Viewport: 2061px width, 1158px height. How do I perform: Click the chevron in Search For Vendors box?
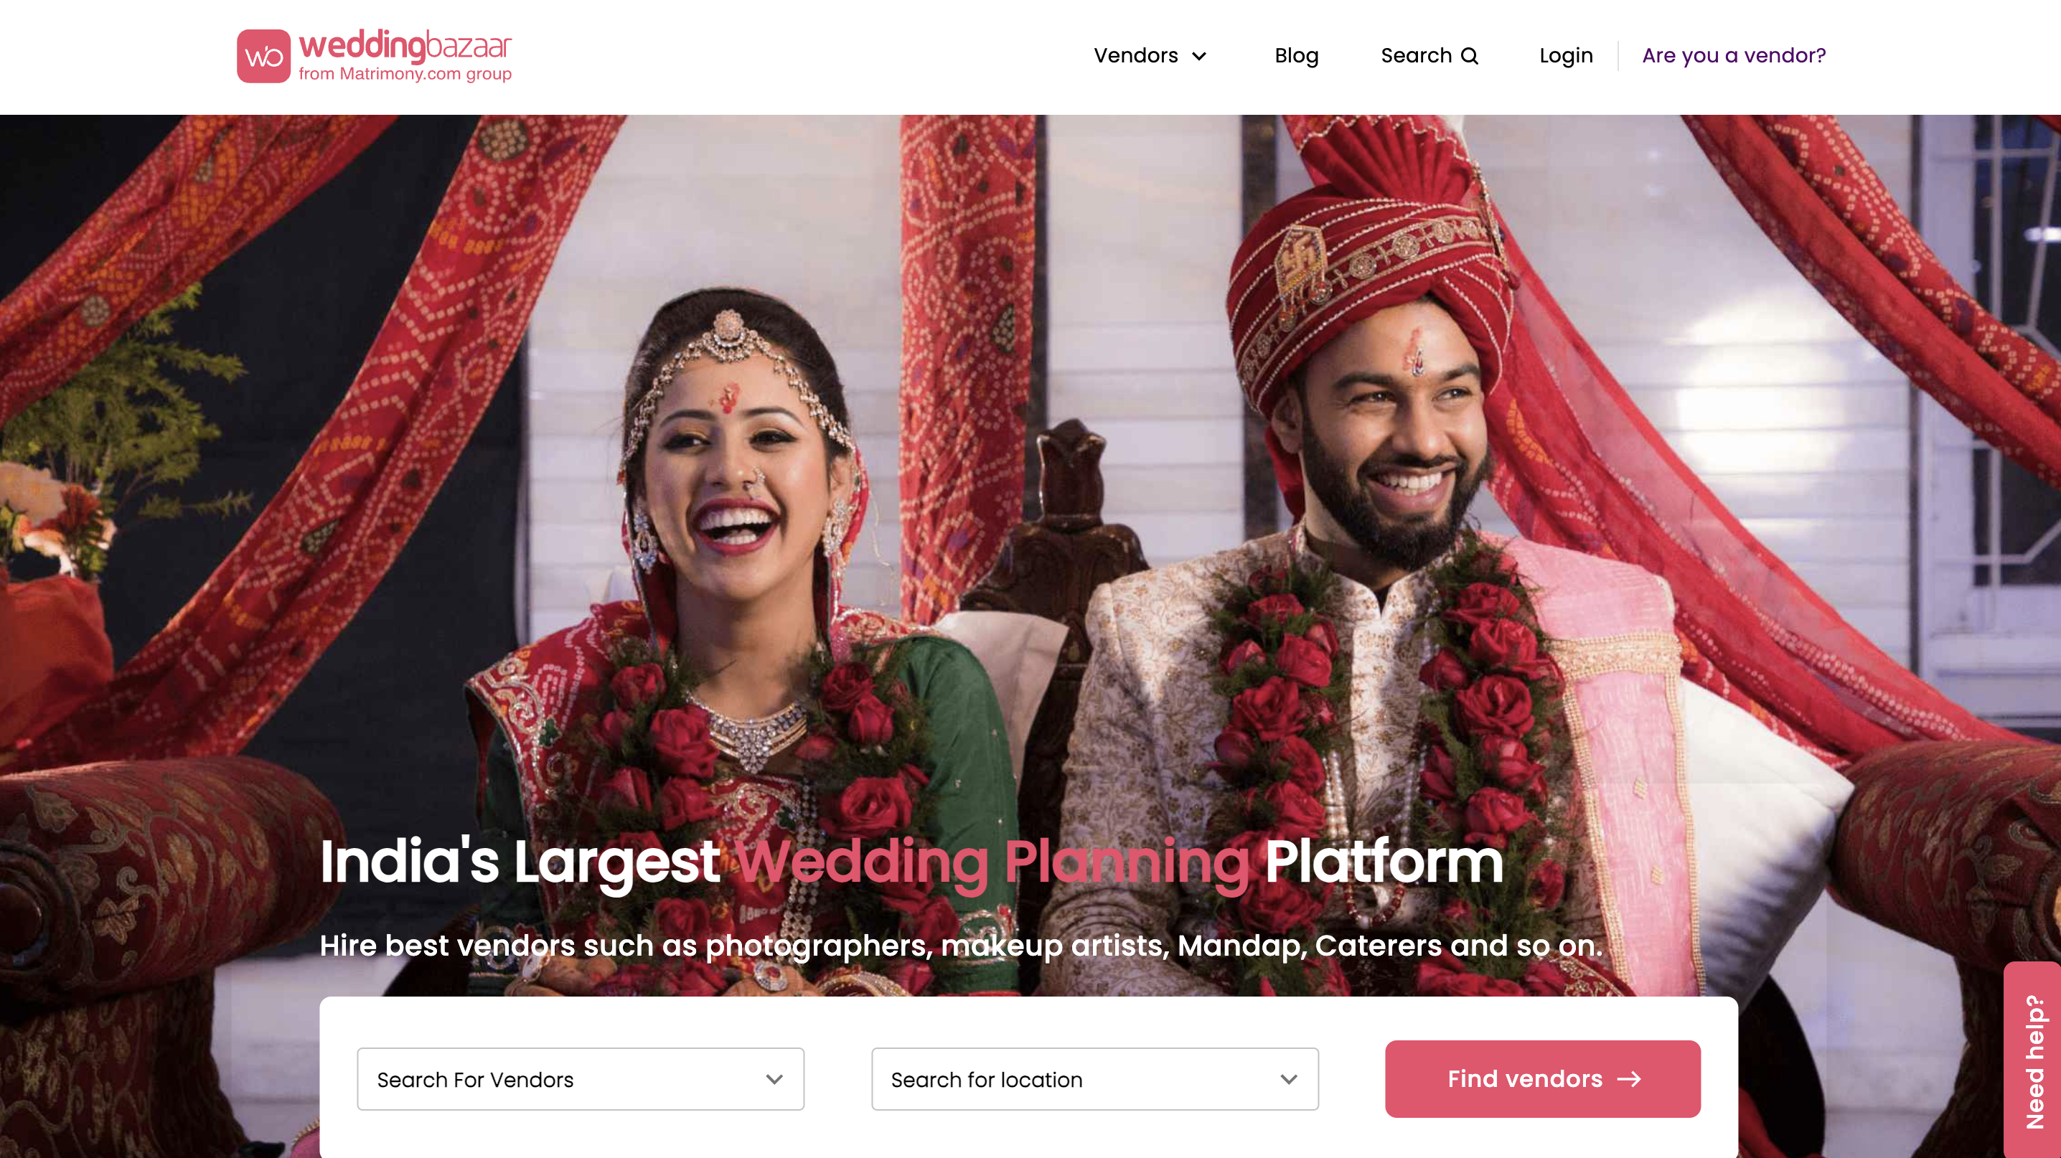pyautogui.click(x=774, y=1080)
